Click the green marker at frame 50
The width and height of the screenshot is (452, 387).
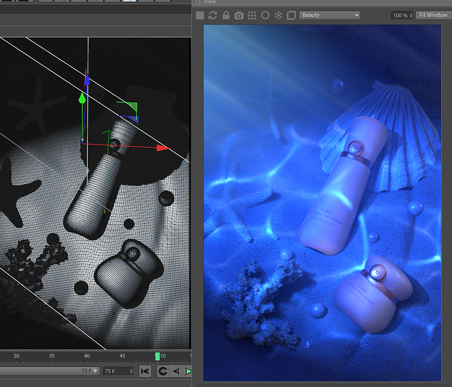158,356
